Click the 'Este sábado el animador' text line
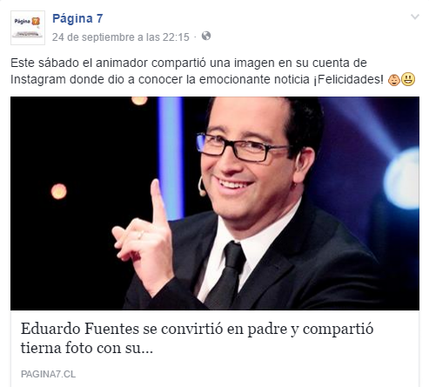429x387 pixels. coord(79,63)
